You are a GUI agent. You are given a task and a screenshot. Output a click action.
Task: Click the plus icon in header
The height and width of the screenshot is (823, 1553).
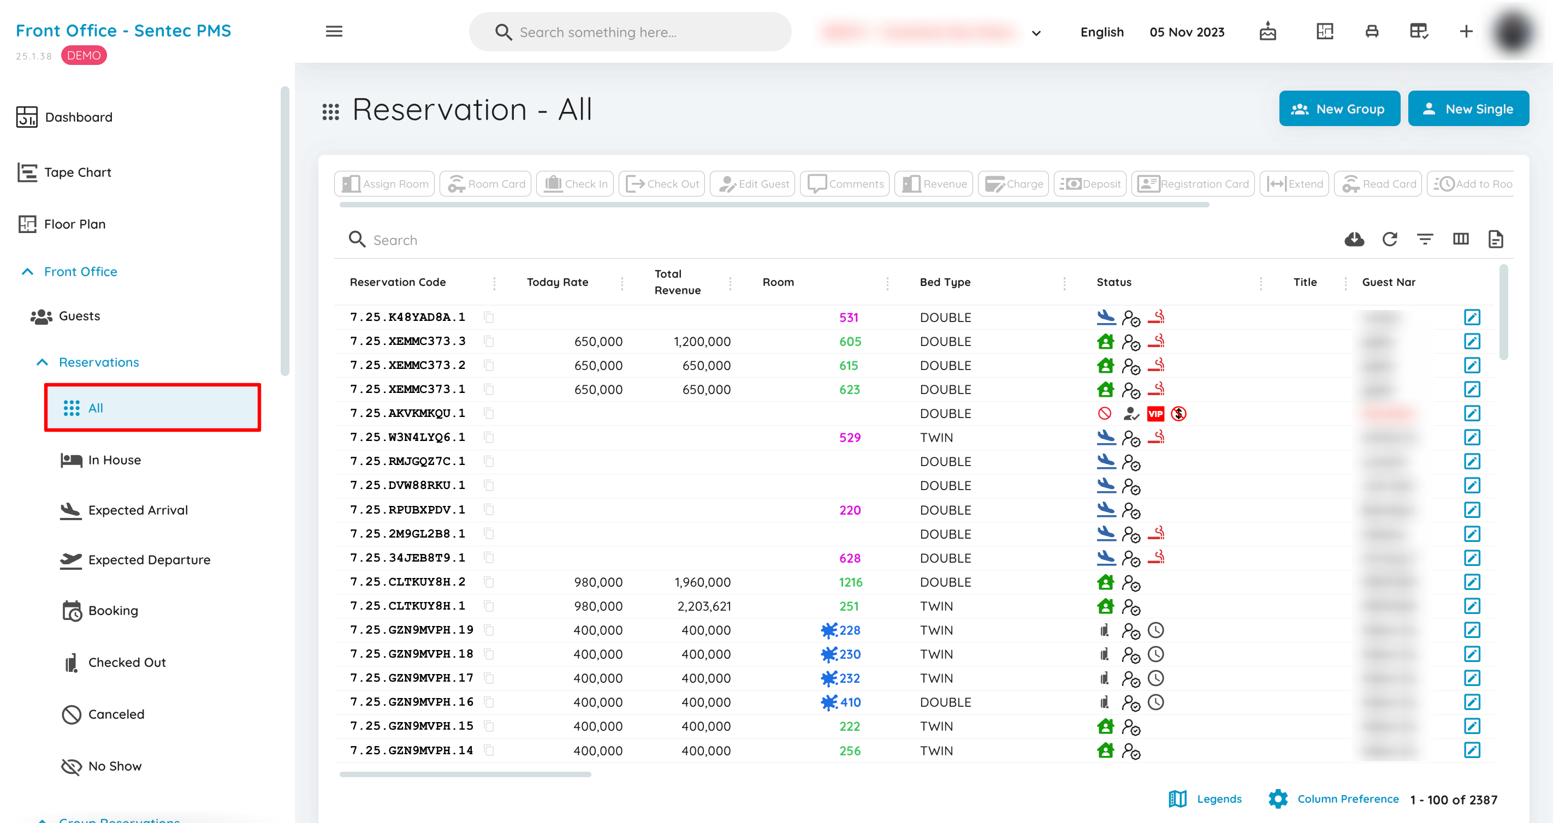1466,31
